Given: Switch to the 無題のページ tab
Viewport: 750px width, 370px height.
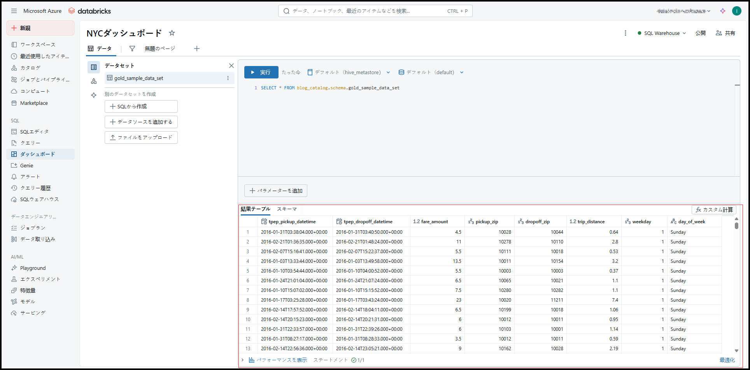Looking at the screenshot, I should click(x=160, y=49).
